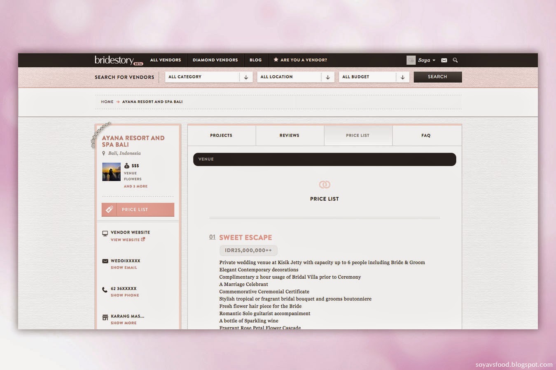Image resolution: width=556 pixels, height=370 pixels.
Task: Click the wedding rings icon above Price List
Action: pos(325,185)
